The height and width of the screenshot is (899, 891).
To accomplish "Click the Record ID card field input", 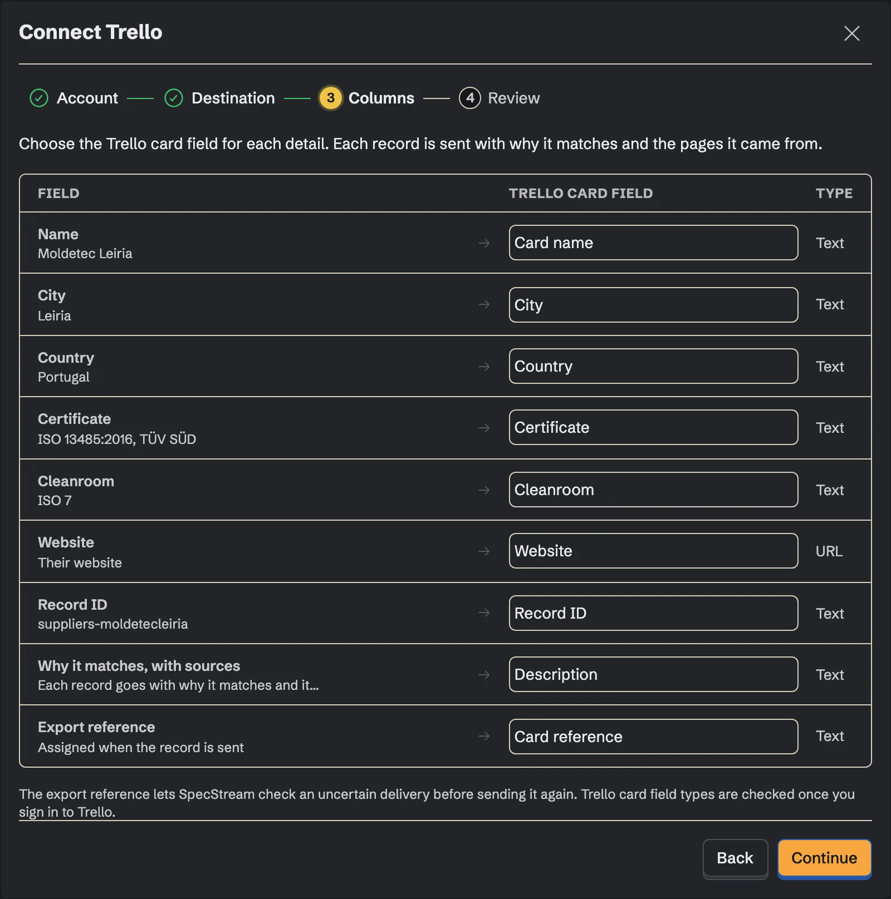I will pos(653,613).
